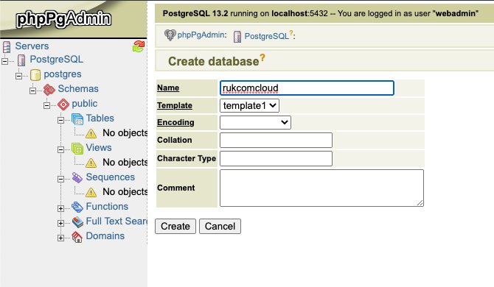Expand the Functions node
The height and width of the screenshot is (287, 494).
click(x=60, y=208)
